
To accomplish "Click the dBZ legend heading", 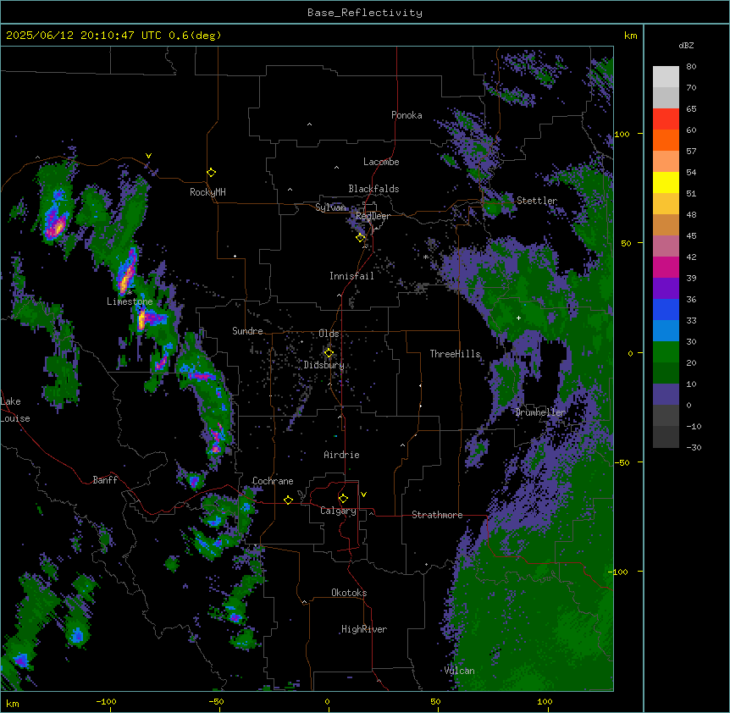I will click(x=686, y=46).
